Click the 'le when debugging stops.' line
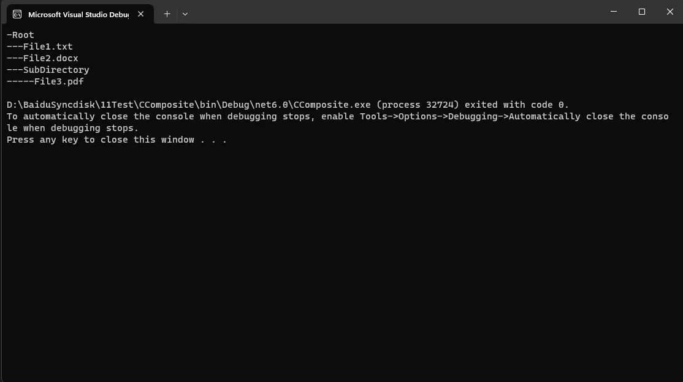The image size is (683, 382). pos(72,129)
